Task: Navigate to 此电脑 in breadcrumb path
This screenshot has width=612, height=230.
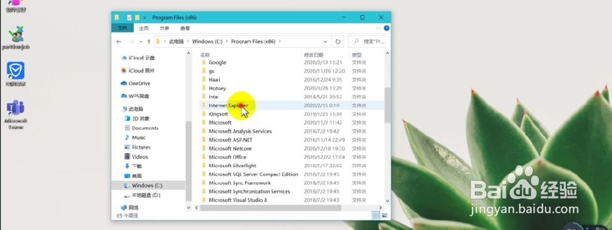Action: [176, 41]
